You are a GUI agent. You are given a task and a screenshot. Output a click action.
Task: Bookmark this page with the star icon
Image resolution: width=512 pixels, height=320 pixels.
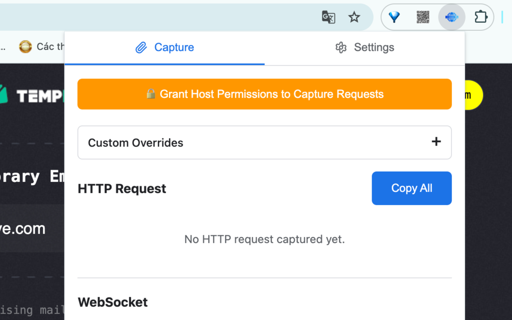[354, 17]
